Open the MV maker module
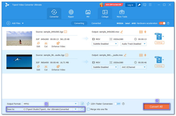 [x=88, y=14]
